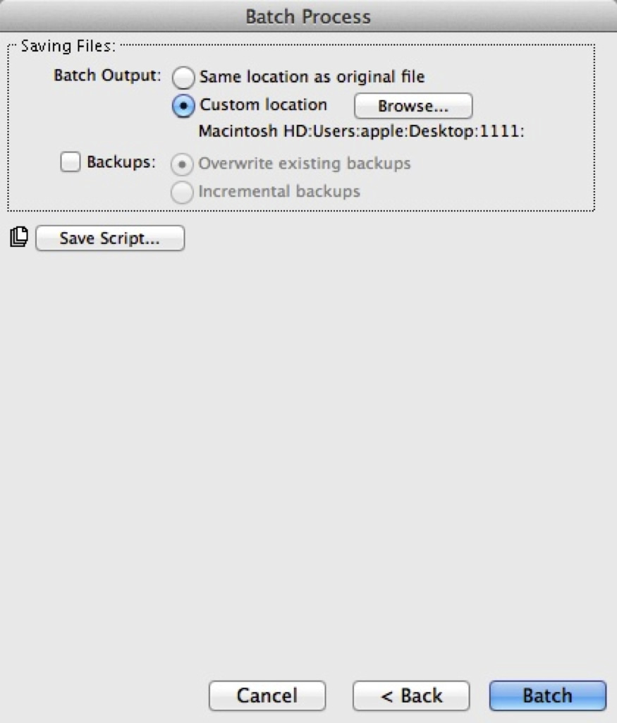This screenshot has width=617, height=723.
Task: Select Overwrite existing backups radio button
Action: click(x=182, y=164)
